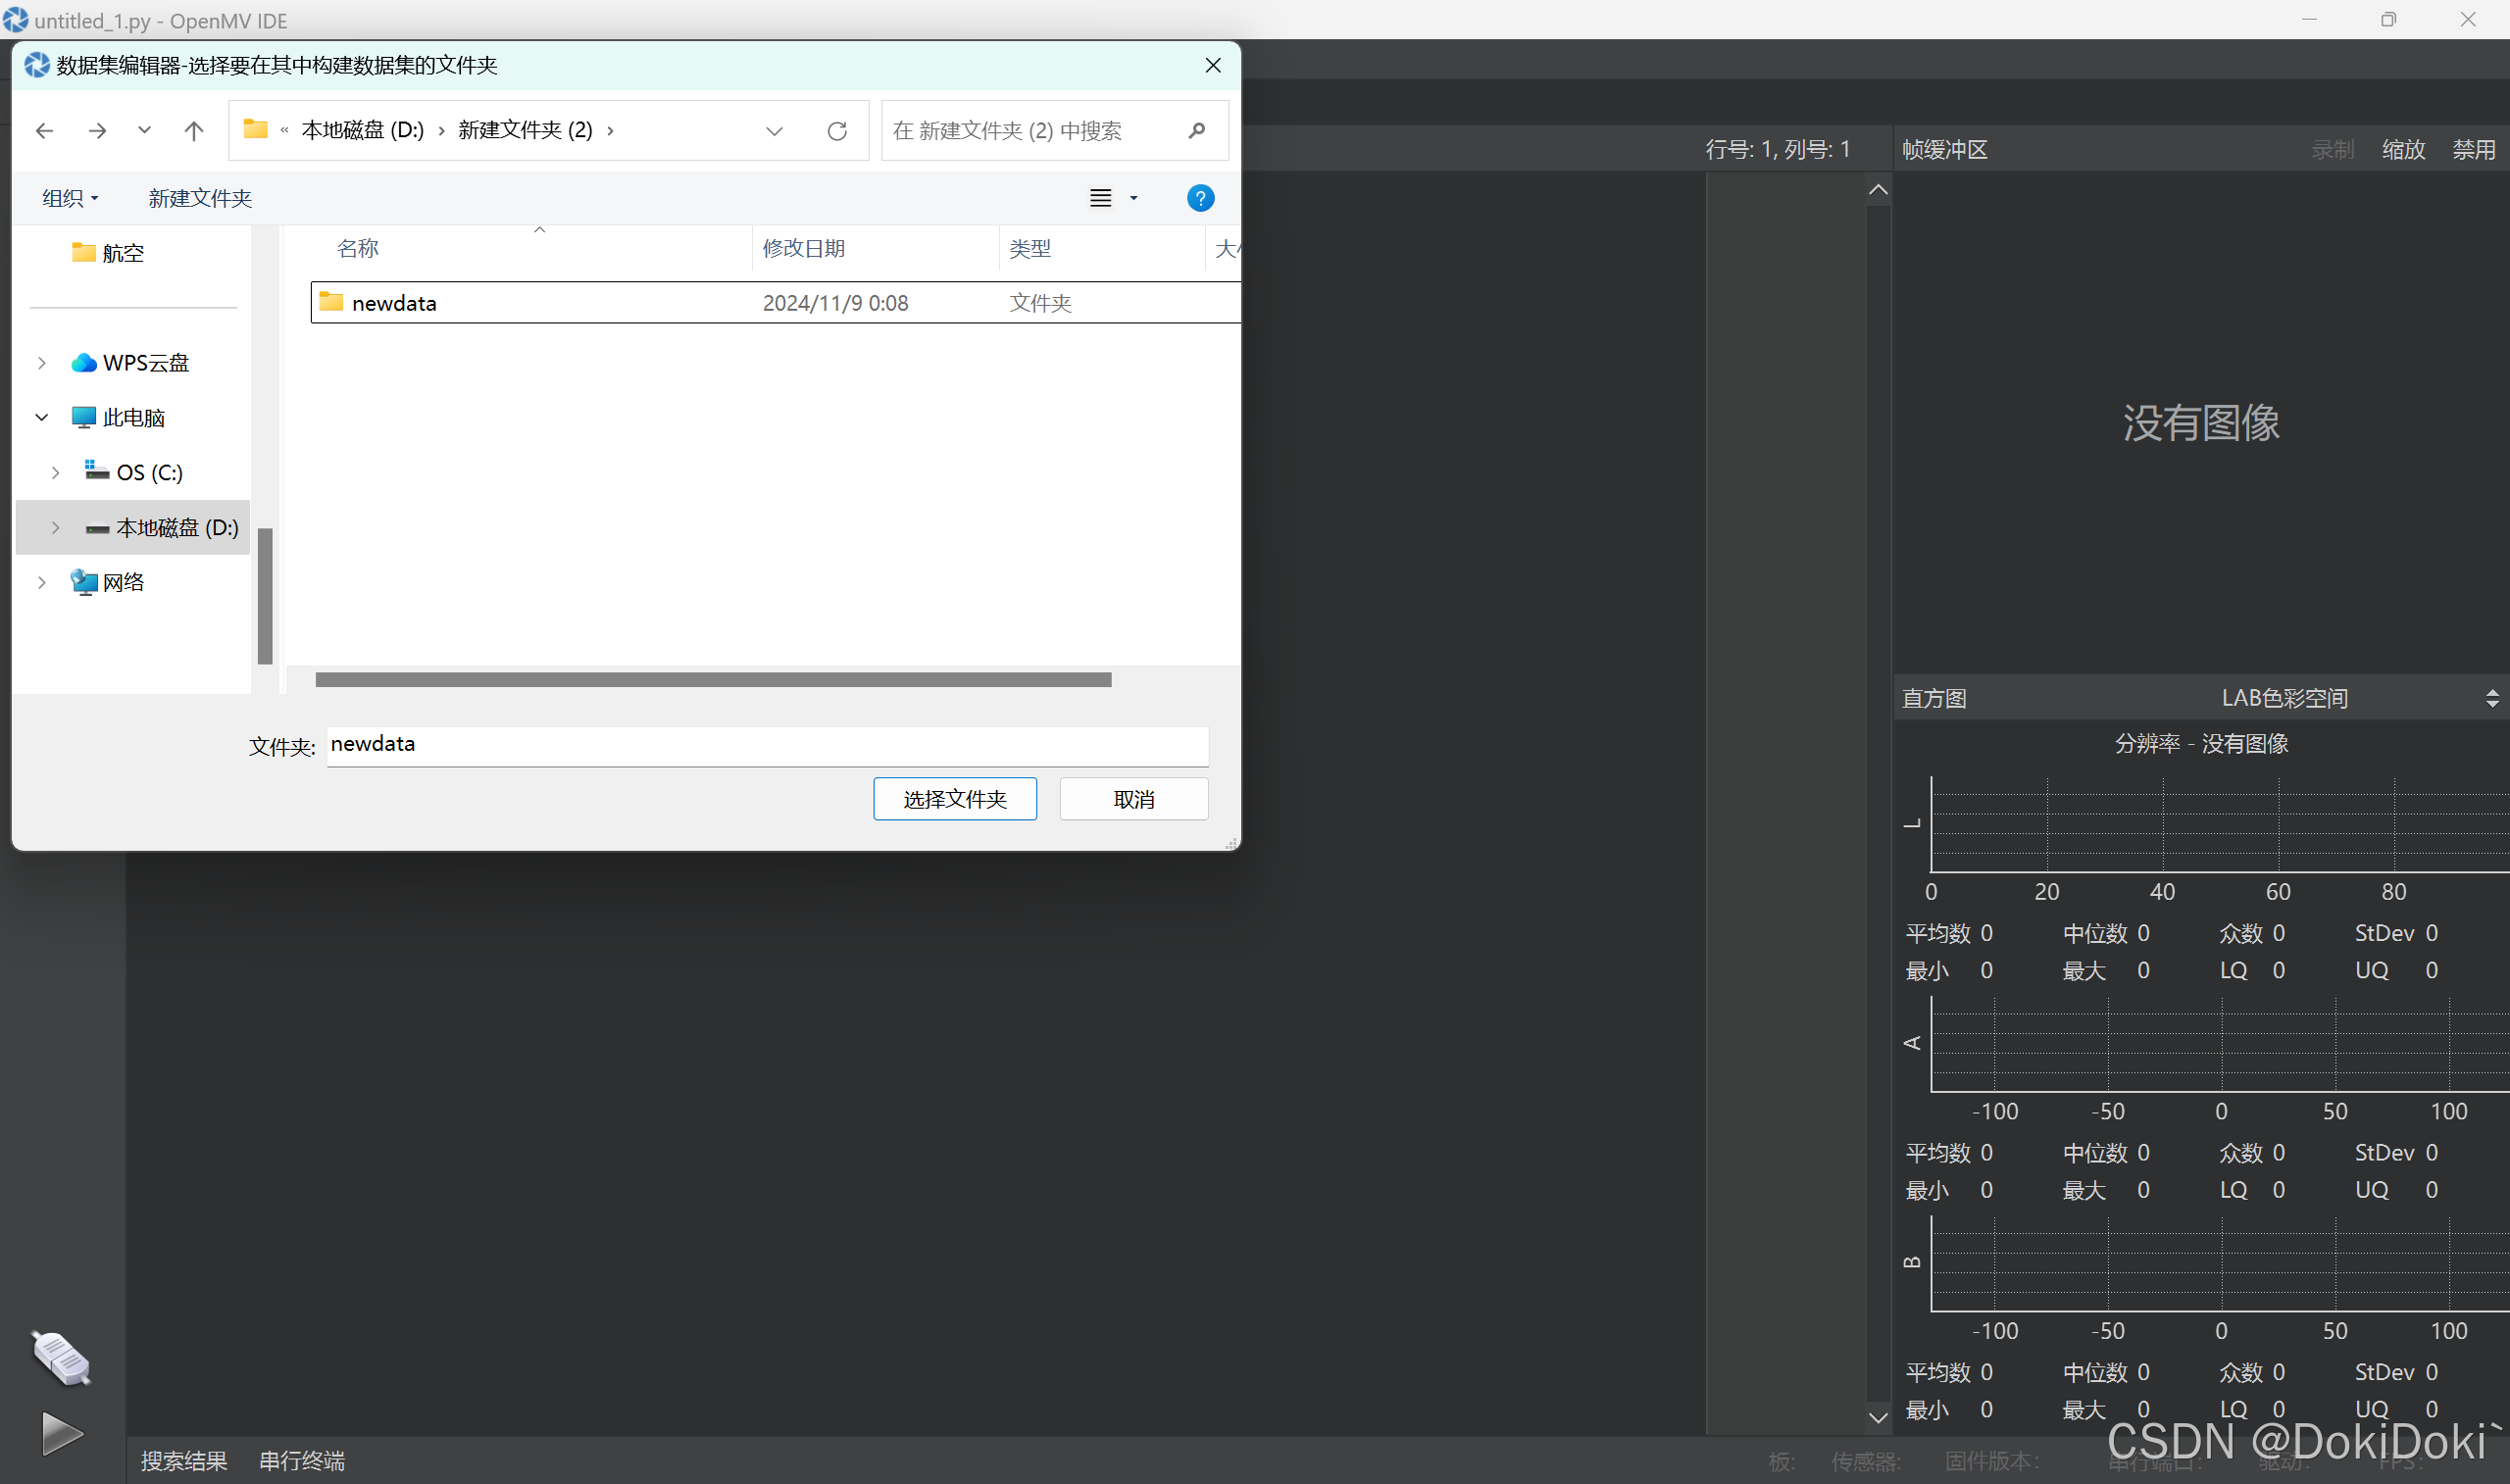Toggle frame buffer 缩放 (zoom)
2510x1484 pixels.
(2403, 150)
